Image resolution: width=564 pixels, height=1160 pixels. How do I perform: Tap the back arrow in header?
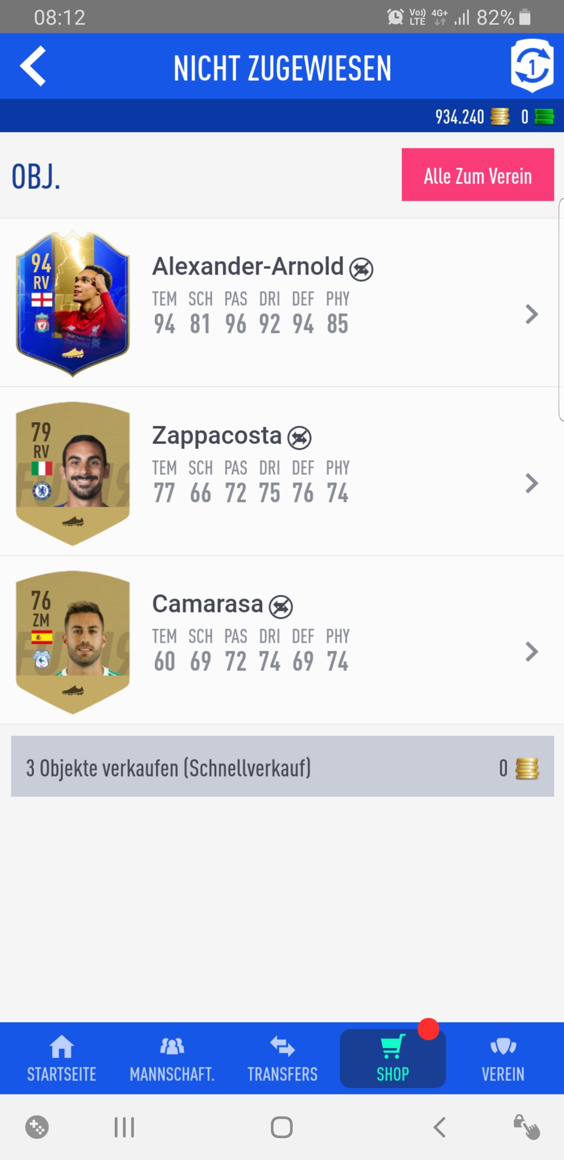tap(33, 66)
